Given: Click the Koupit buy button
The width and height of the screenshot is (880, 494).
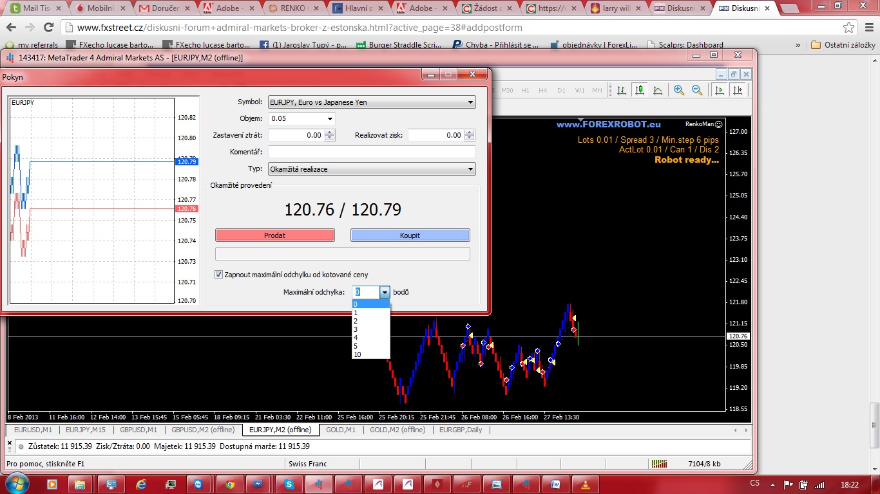Looking at the screenshot, I should [410, 235].
